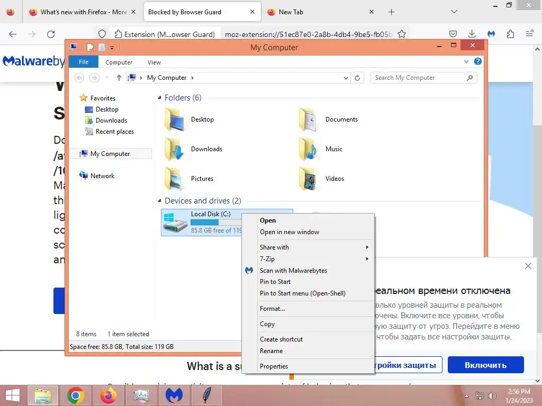Launch Google Chrome from taskbar
The image size is (542, 406).
(x=75, y=395)
